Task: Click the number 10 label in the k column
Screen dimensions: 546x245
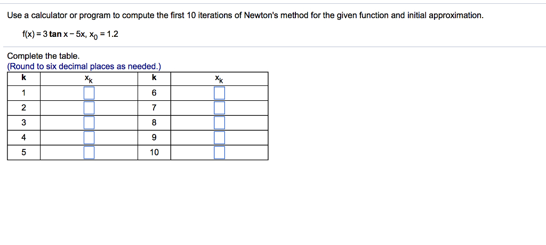Action: pos(154,153)
